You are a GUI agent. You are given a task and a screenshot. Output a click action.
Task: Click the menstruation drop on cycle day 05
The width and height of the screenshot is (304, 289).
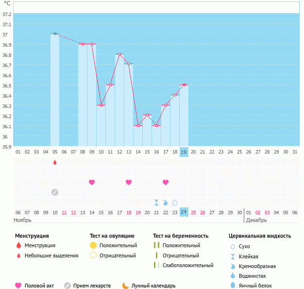pyautogui.click(x=55, y=162)
